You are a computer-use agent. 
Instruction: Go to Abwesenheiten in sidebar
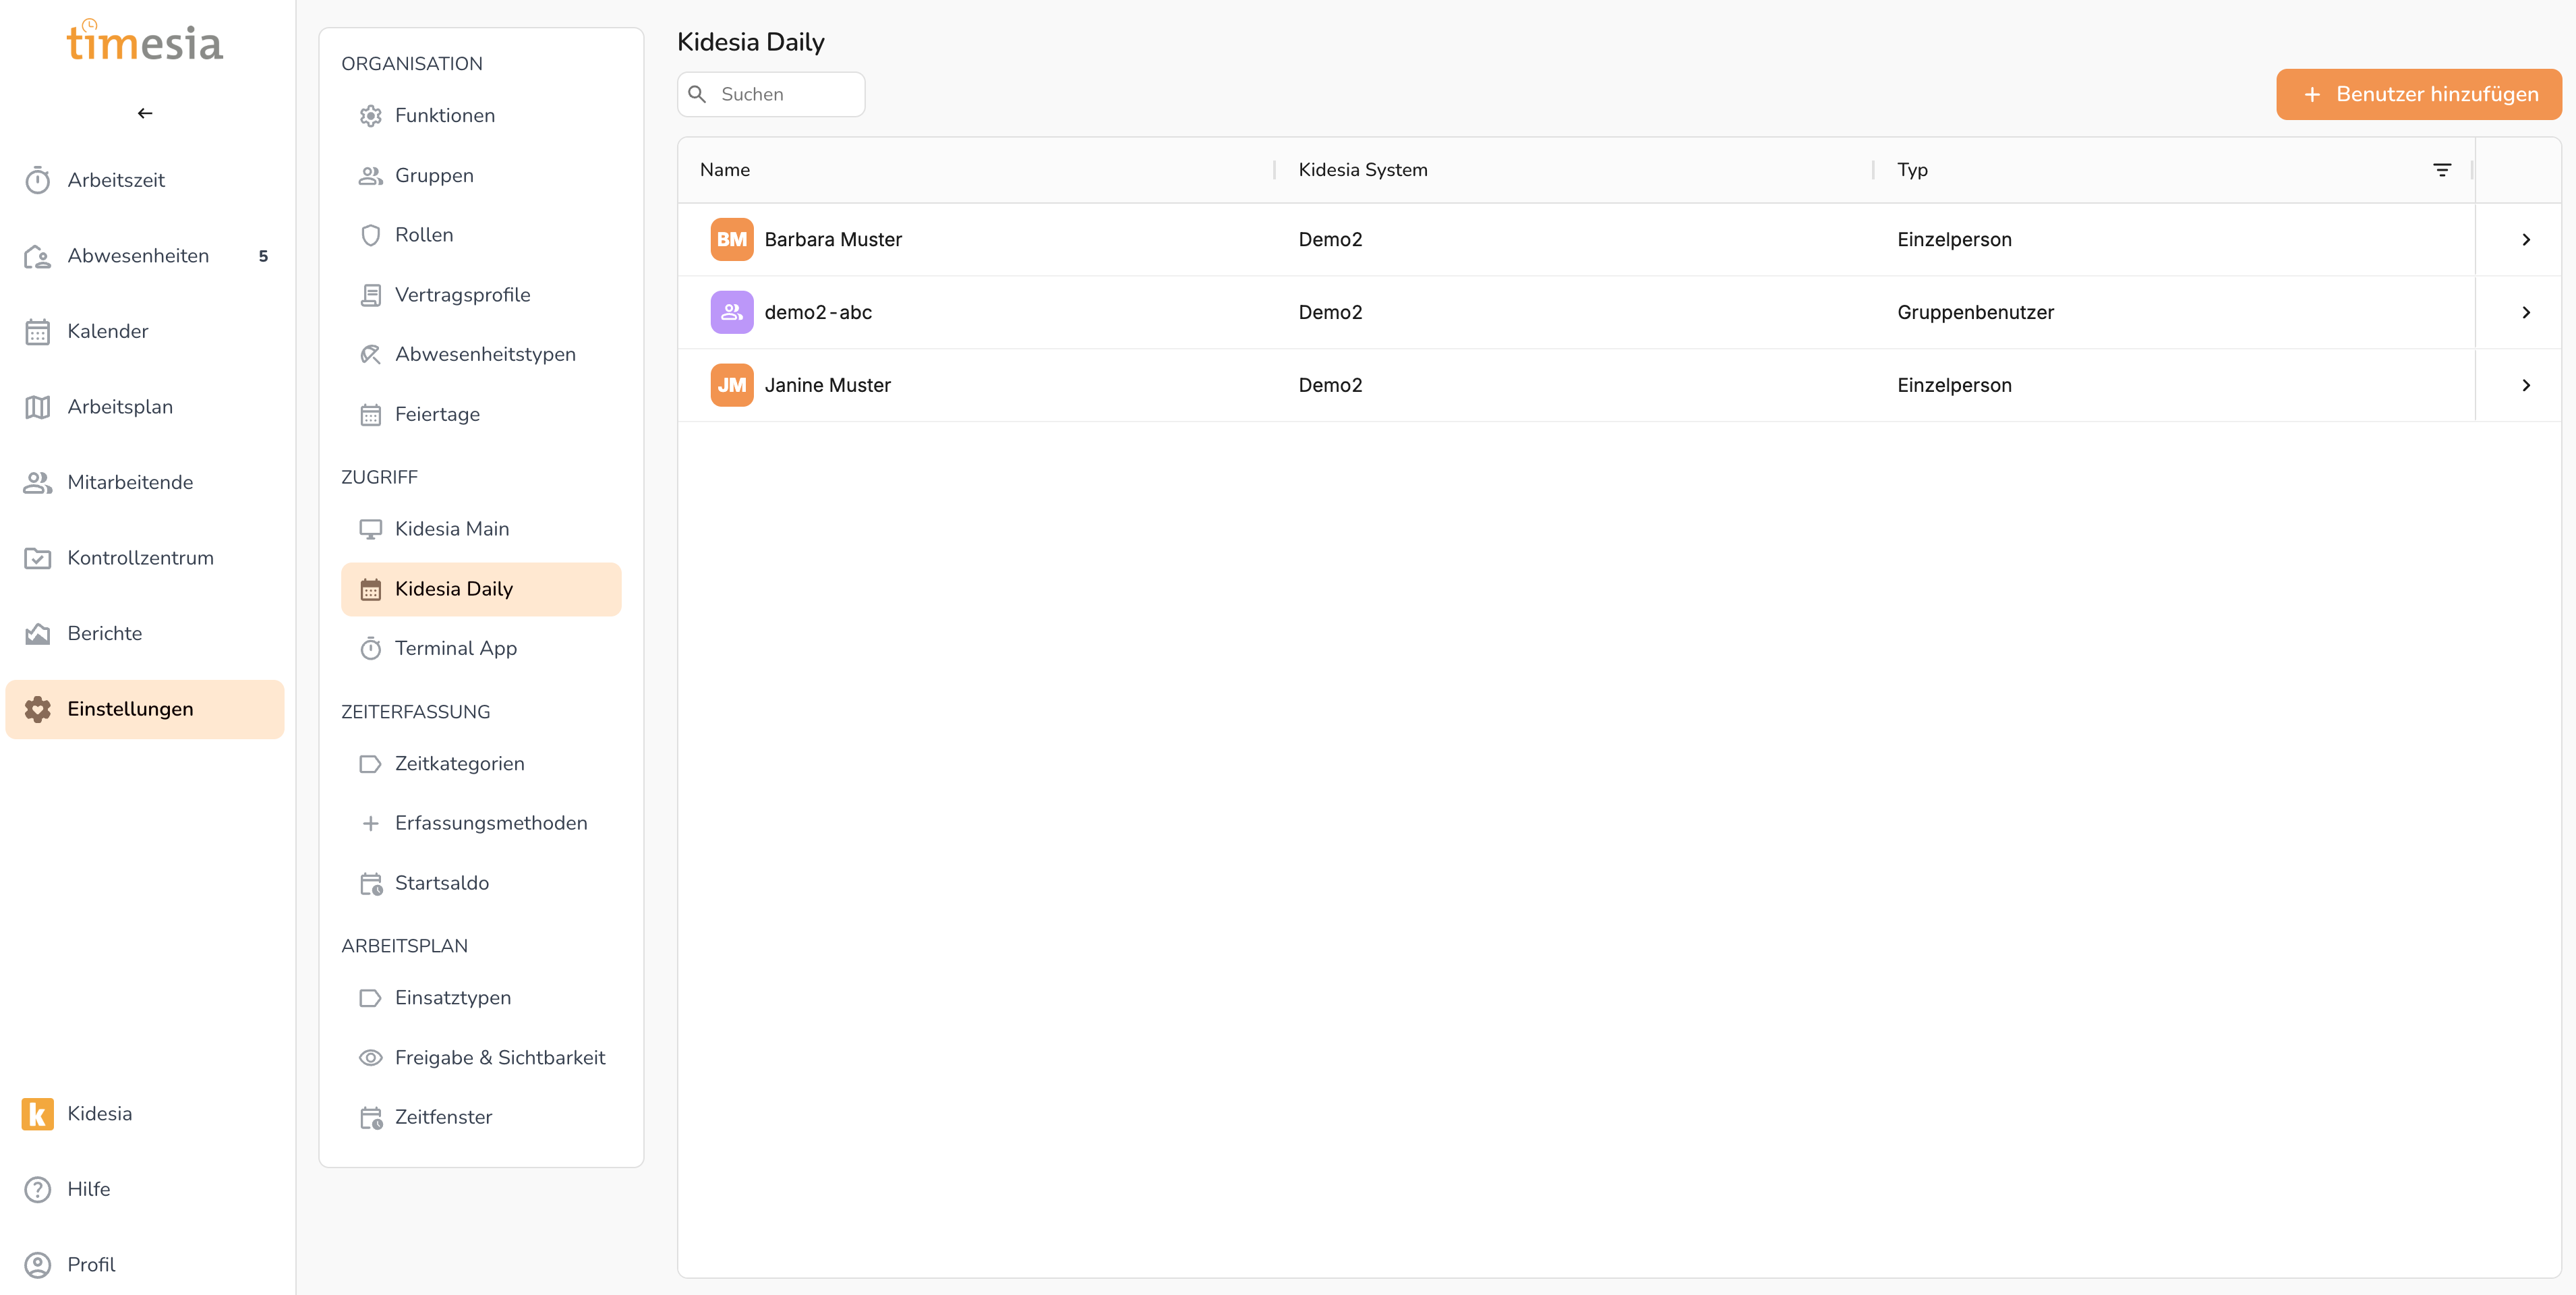click(138, 255)
